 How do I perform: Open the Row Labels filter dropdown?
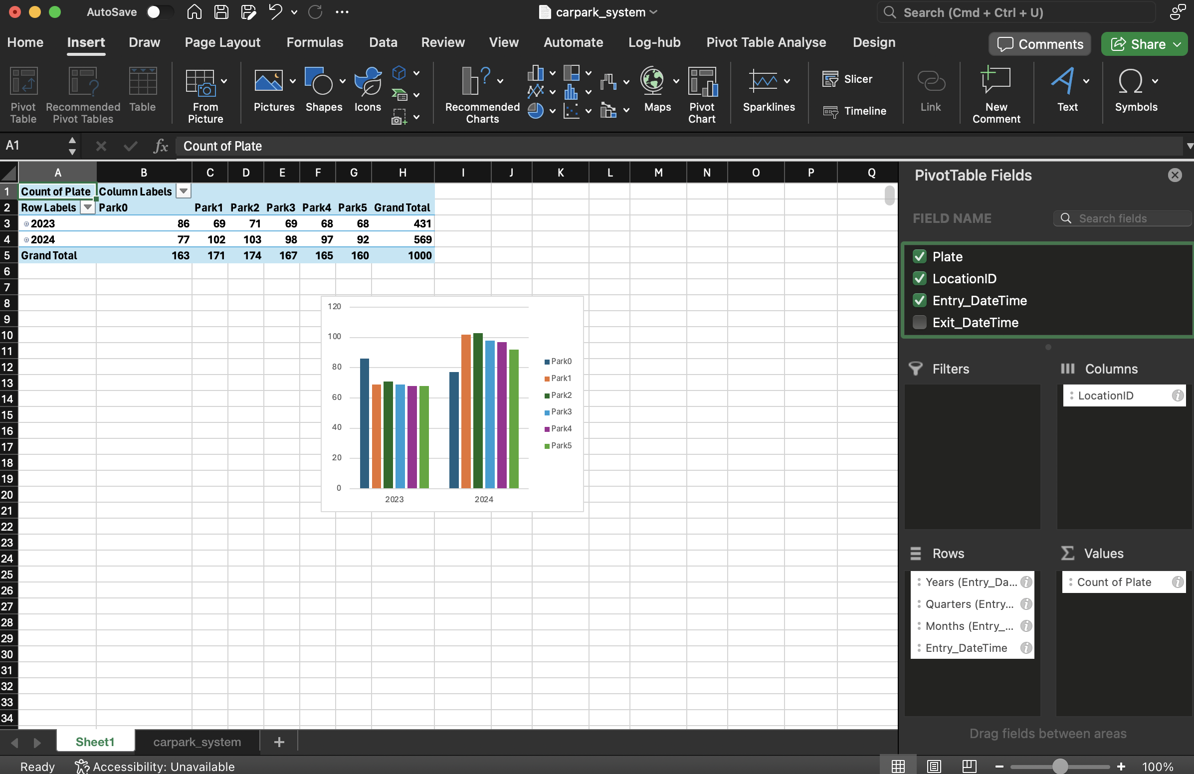pos(88,207)
